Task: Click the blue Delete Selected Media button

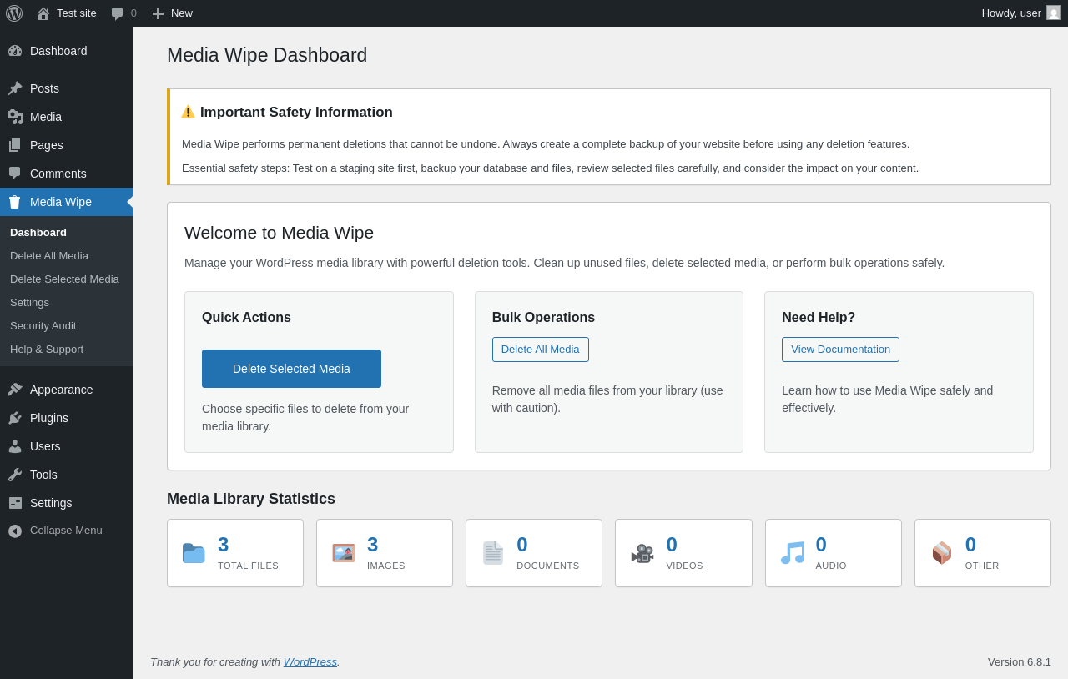Action: 291,369
